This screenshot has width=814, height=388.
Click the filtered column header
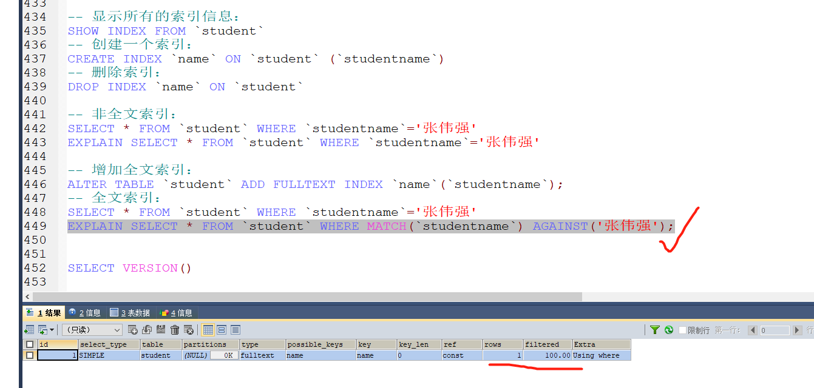pos(548,344)
